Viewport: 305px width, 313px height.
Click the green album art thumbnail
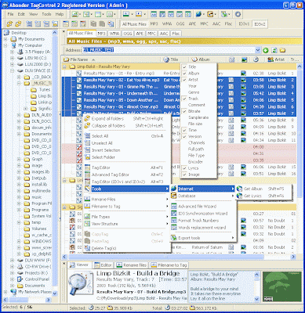coord(281,286)
